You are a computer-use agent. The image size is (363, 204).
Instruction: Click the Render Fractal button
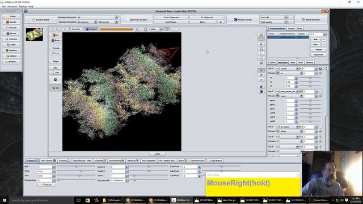click(242, 20)
